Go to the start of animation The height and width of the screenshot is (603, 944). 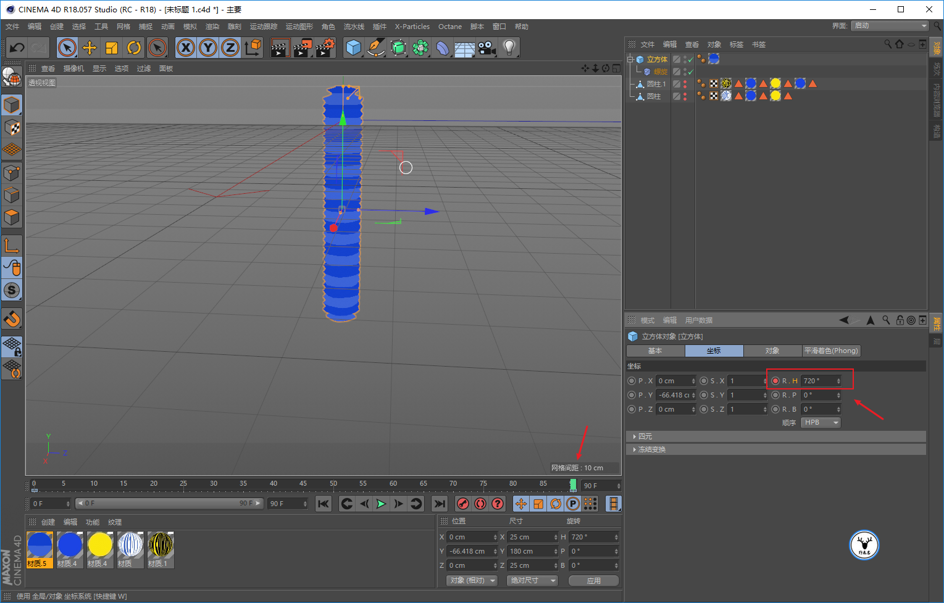[x=324, y=504]
